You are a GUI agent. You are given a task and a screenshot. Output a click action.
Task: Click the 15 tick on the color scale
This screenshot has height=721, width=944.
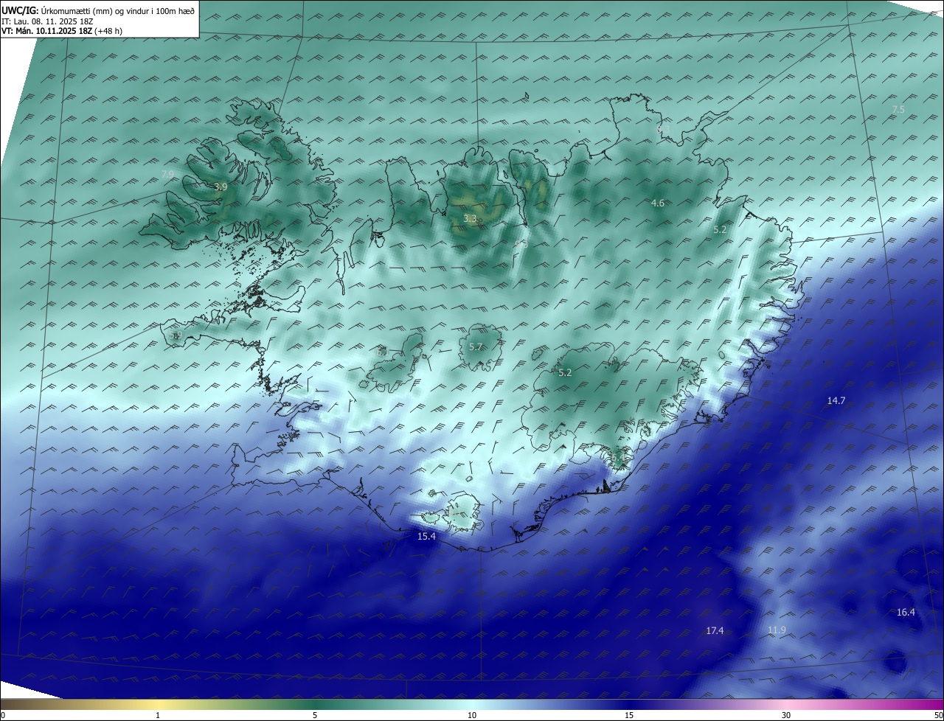coord(629,715)
